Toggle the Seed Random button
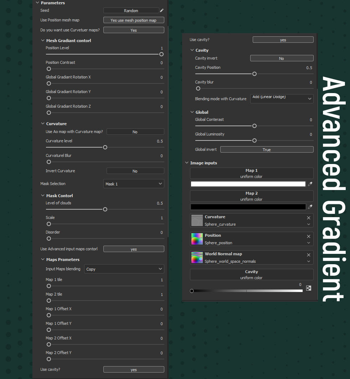350x379 pixels. tap(131, 11)
